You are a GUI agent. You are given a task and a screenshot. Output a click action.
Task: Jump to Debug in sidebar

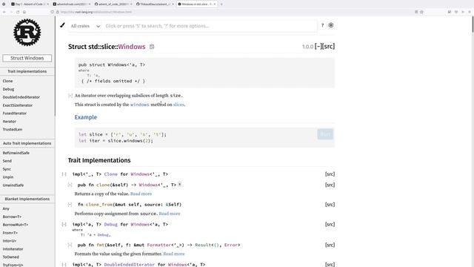pos(8,89)
